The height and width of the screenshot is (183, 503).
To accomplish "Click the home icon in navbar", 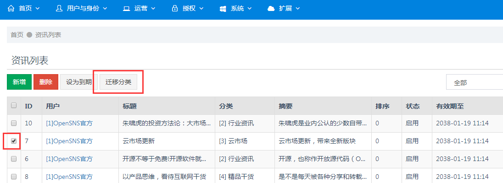I will (11, 9).
